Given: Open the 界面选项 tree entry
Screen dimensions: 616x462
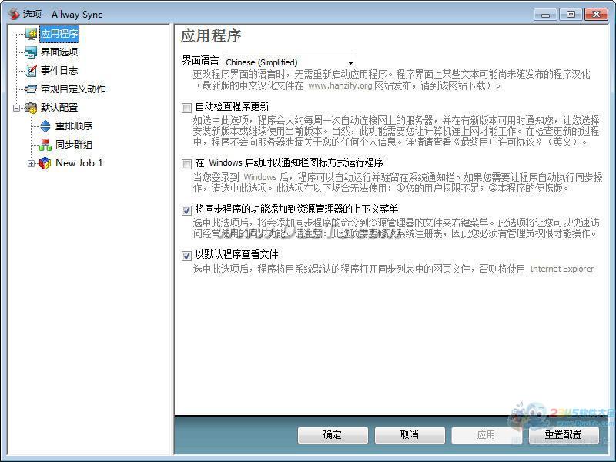Looking at the screenshot, I should click(x=59, y=52).
